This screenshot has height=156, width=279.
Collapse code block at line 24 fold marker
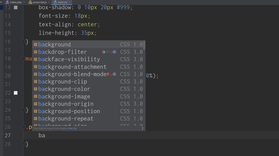23,110
